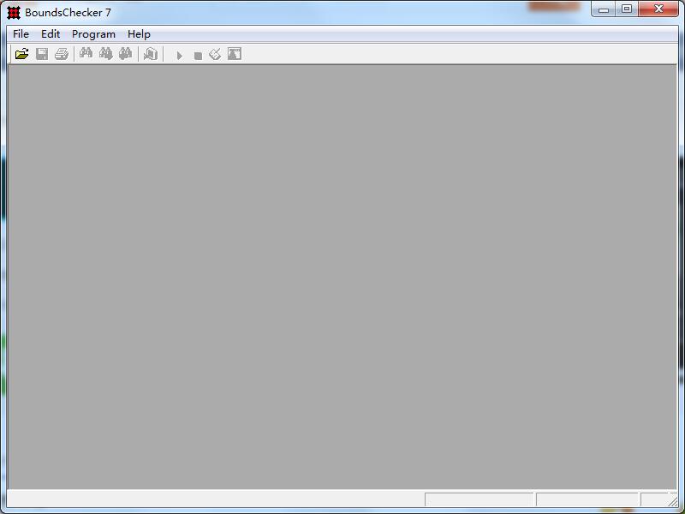Screen dimensions: 685x514
Task: Click the Open file toolbar icon
Action: [x=21, y=54]
